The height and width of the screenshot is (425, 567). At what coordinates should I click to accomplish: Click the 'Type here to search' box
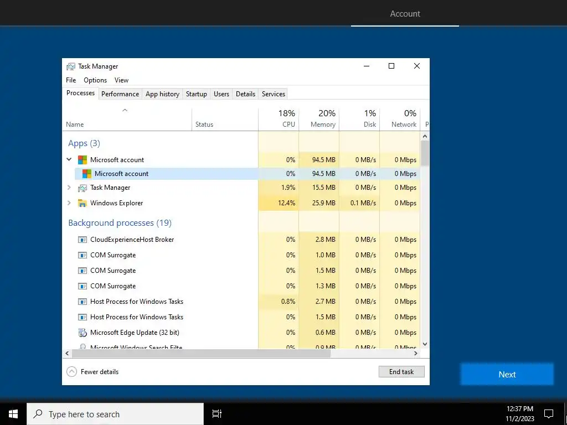(x=115, y=414)
